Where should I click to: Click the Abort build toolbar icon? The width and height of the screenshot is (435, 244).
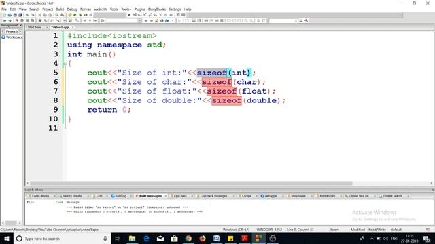click(x=90, y=15)
